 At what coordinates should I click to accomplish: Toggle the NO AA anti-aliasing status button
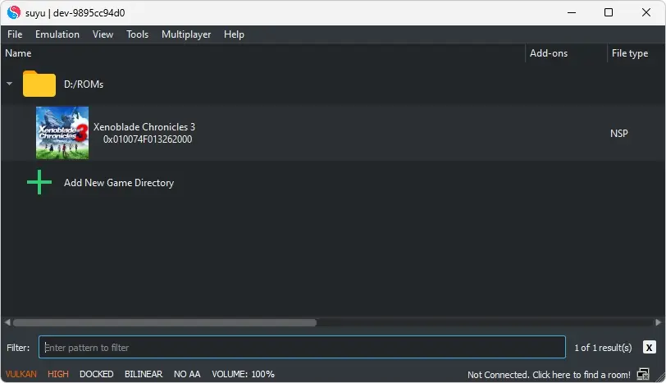187,374
